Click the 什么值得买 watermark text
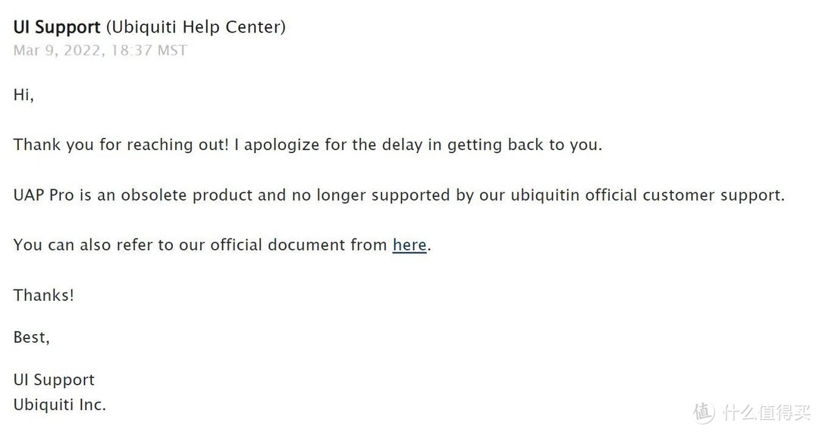This screenshot has height=432, width=819. point(767,412)
